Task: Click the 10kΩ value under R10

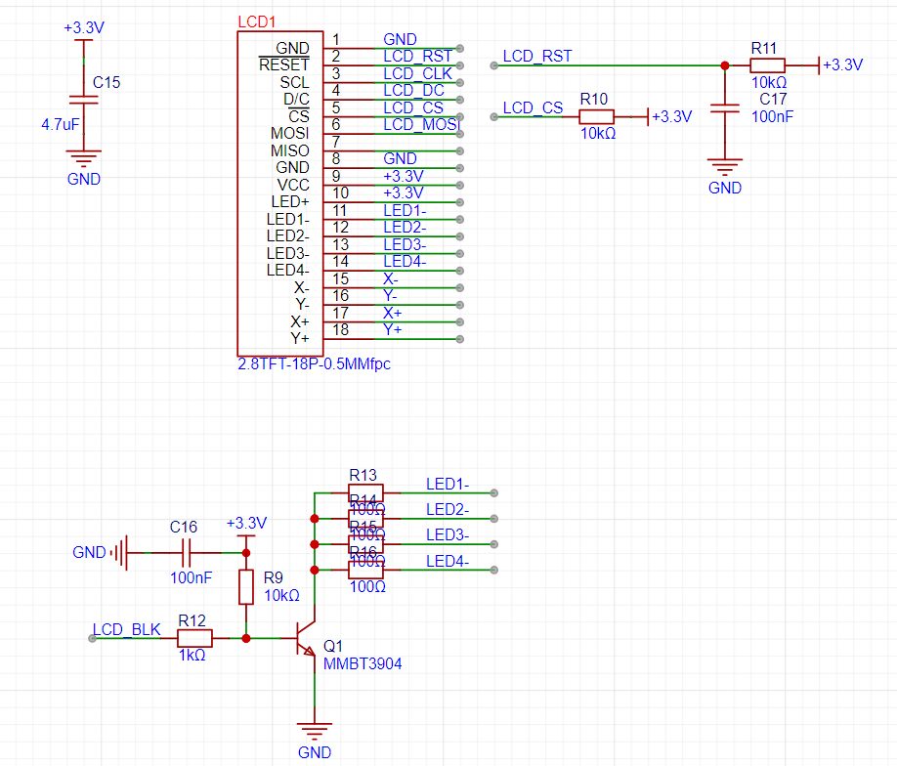Action: (x=598, y=133)
